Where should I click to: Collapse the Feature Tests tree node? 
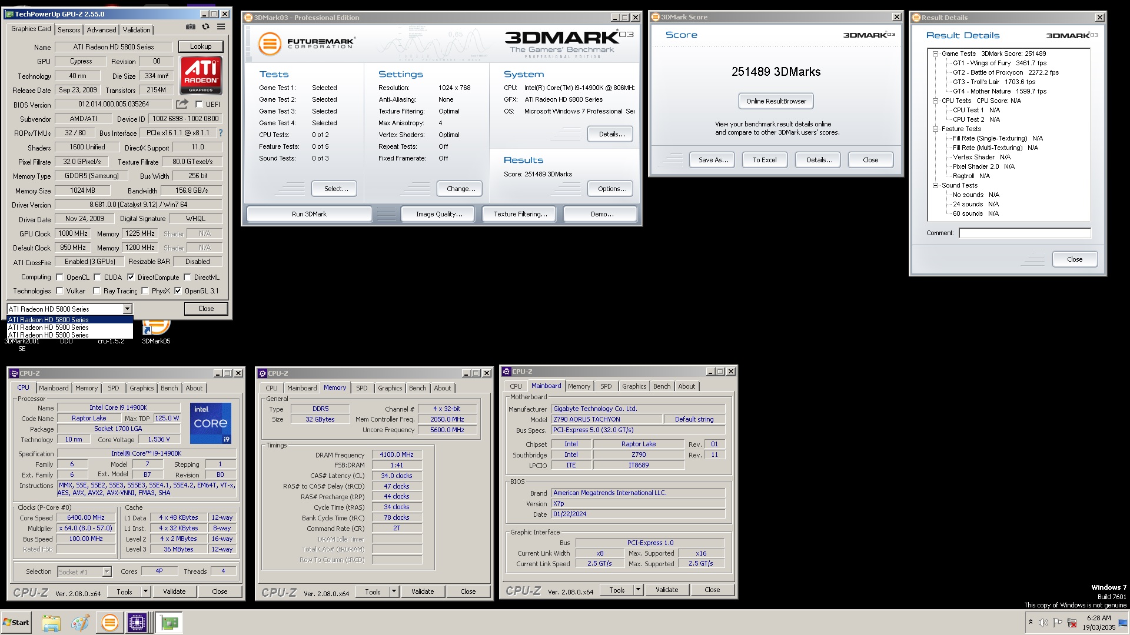tap(935, 129)
